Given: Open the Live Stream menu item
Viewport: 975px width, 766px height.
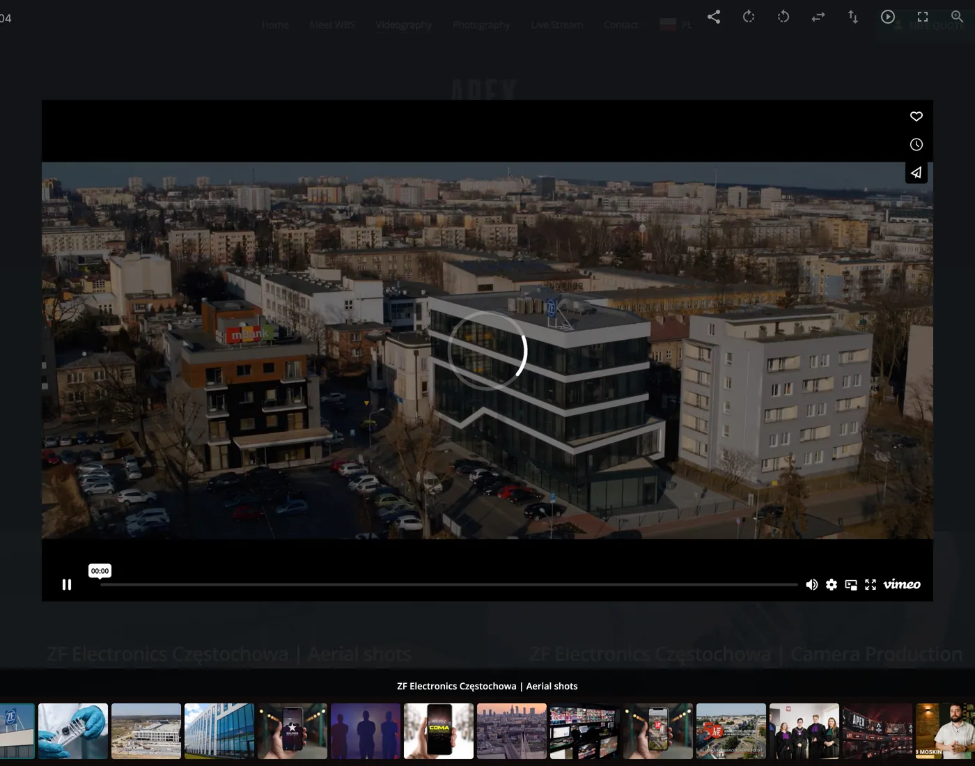Looking at the screenshot, I should [x=556, y=24].
